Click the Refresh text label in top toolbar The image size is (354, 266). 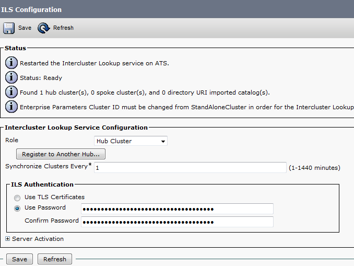[x=63, y=28]
